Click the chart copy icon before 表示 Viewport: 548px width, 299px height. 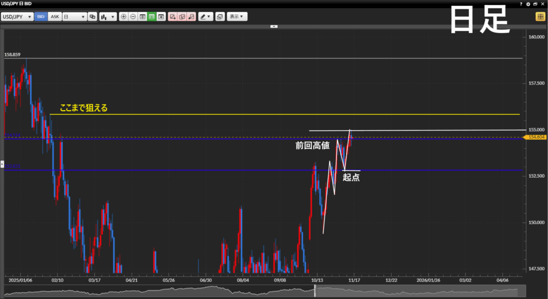219,17
